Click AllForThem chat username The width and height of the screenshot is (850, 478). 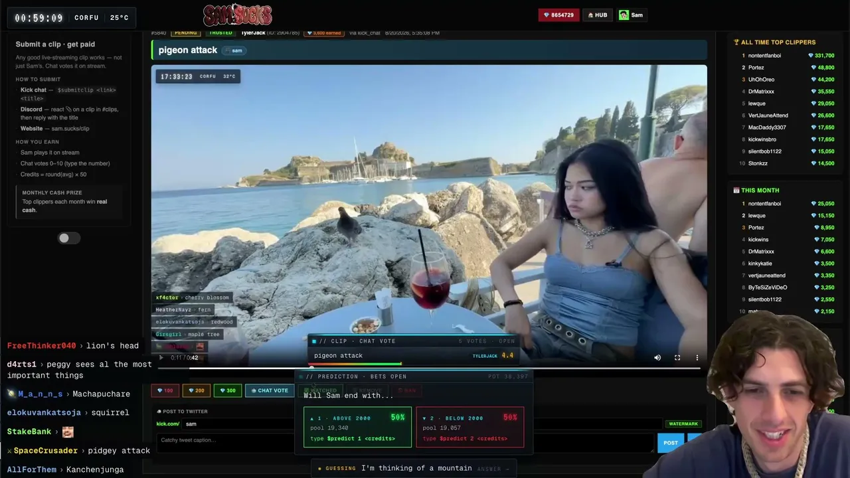(32, 470)
